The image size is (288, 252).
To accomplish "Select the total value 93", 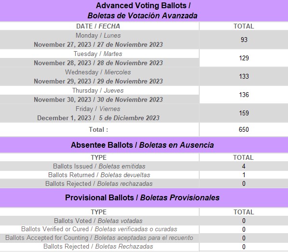I will pos(244,40).
